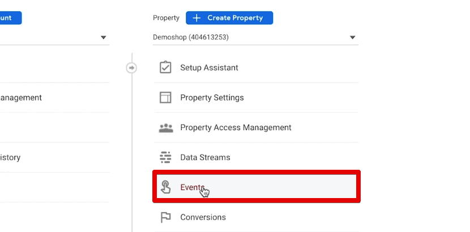470x232 pixels.
Task: Click the circular arrow icon between columns
Action: 131,68
